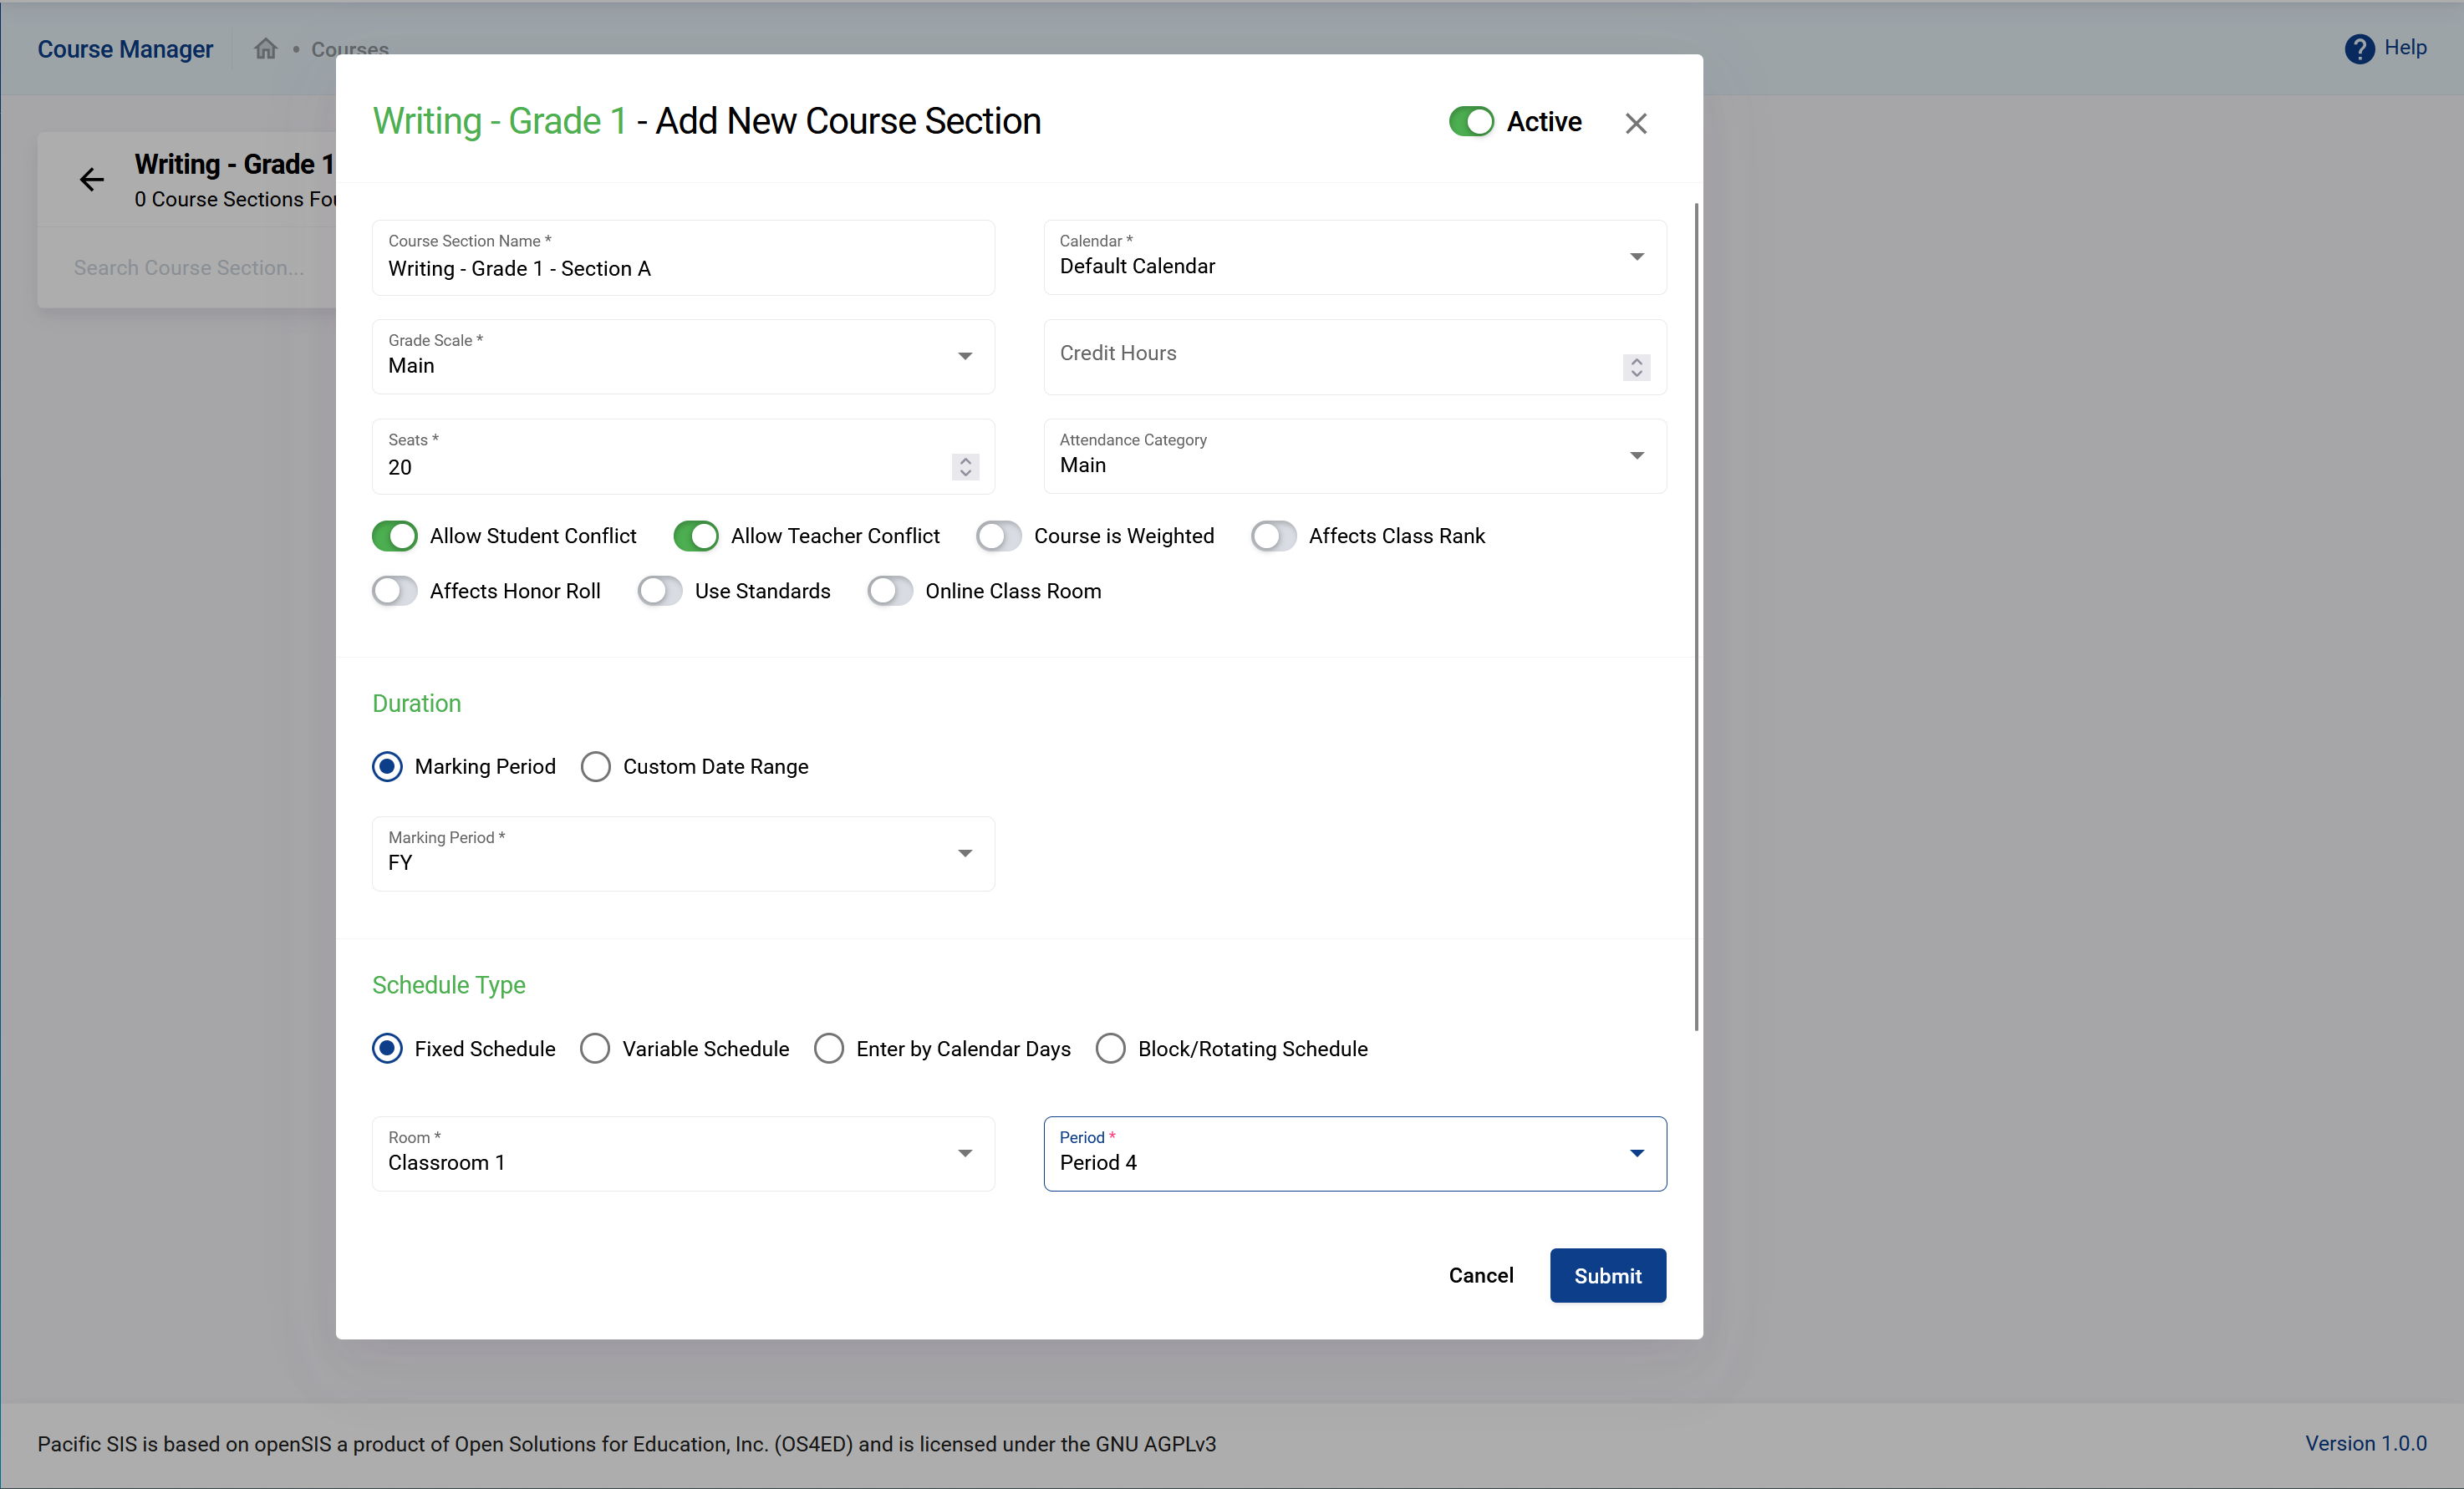Click the Help question mark icon
The image size is (2464, 1489).
pyautogui.click(x=2358, y=48)
